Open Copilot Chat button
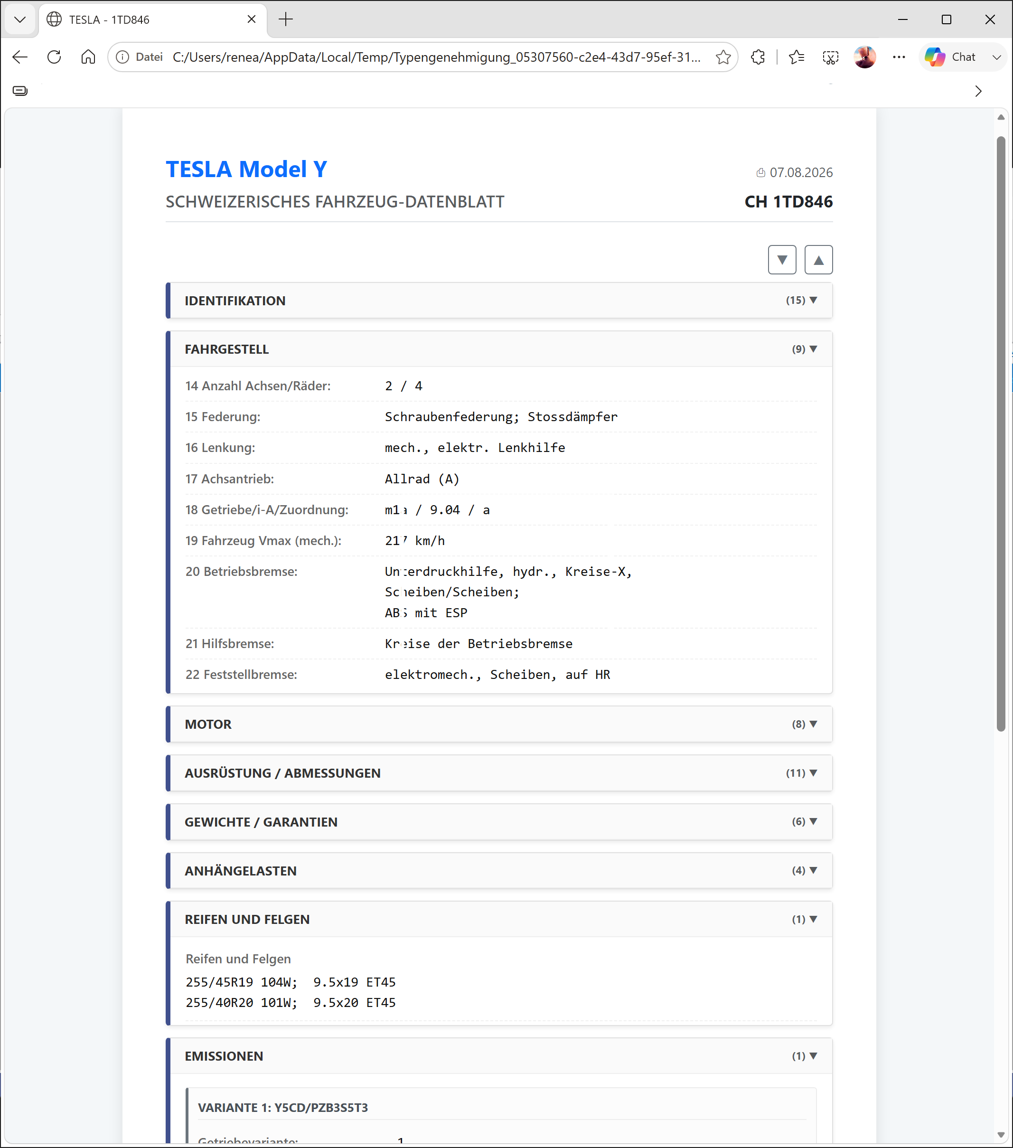Viewport: 1013px width, 1148px height. click(x=951, y=56)
